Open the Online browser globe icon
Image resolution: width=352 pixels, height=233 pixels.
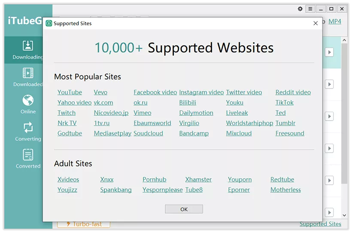(28, 100)
